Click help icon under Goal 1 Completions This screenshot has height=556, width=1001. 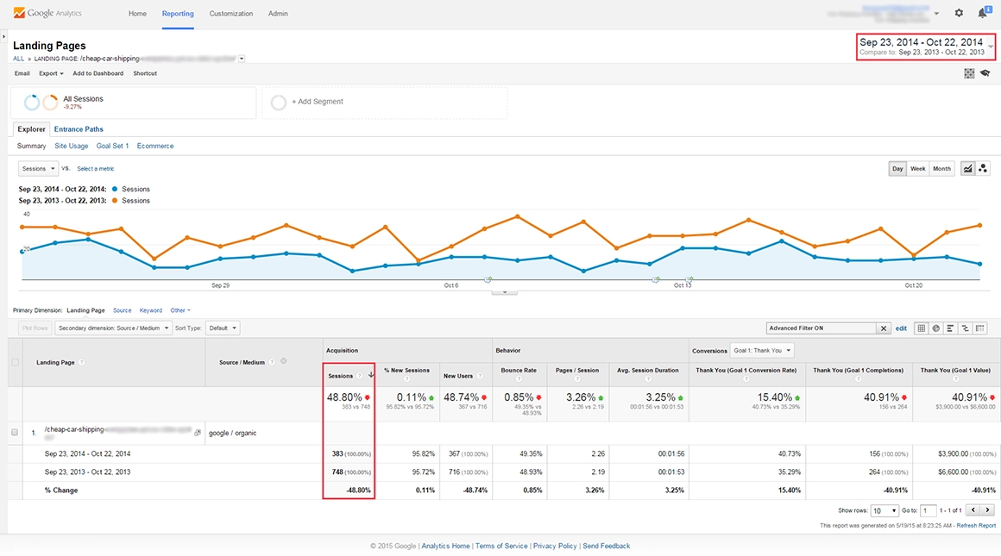click(858, 378)
